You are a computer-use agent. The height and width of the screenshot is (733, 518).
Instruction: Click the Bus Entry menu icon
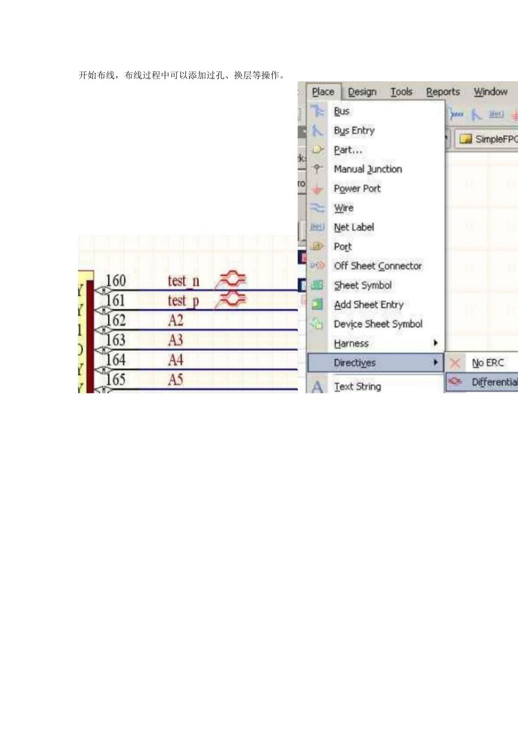317,130
